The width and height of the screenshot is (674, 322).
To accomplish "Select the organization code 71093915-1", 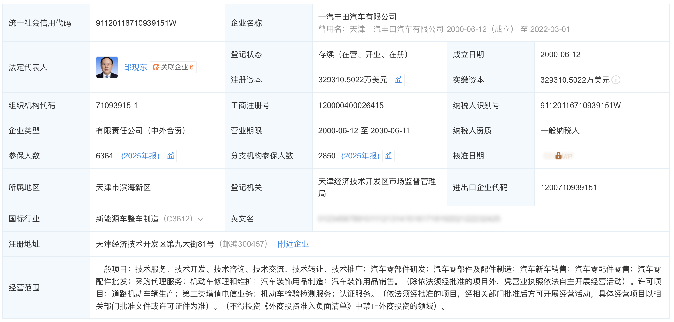I will tap(117, 106).
